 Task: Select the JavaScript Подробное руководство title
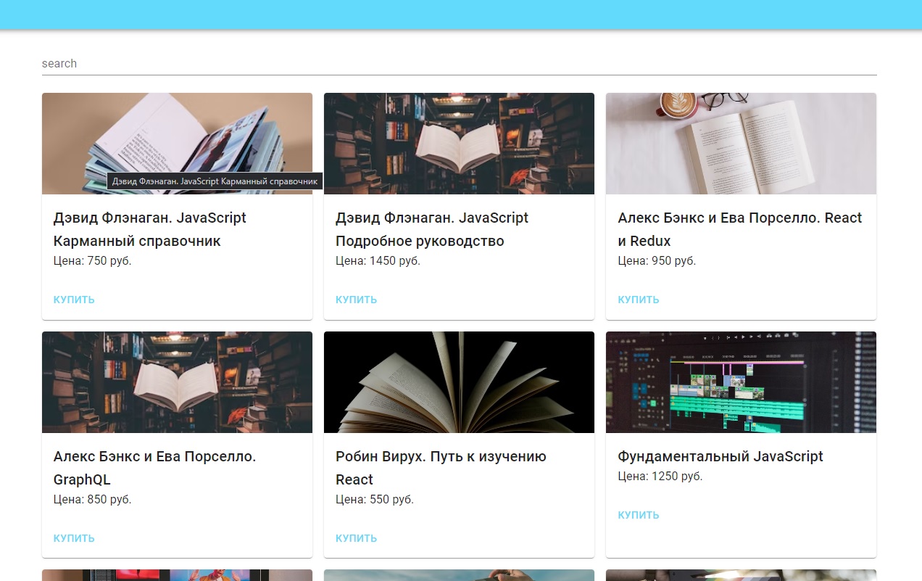431,229
